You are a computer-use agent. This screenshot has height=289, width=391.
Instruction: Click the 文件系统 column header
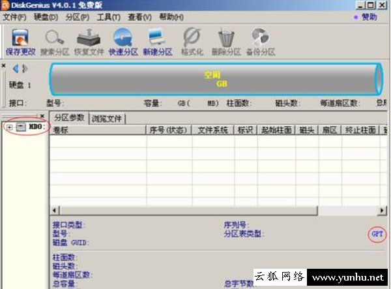212,130
